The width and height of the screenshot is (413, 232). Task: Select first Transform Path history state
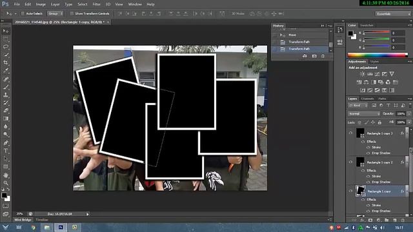pos(300,42)
